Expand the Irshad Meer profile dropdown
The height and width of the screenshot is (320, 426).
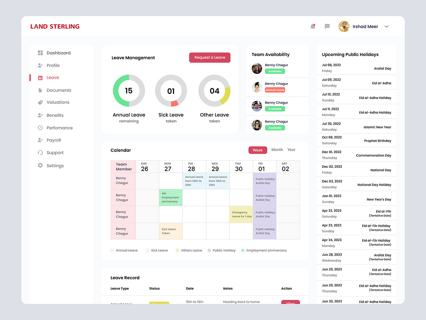386,26
